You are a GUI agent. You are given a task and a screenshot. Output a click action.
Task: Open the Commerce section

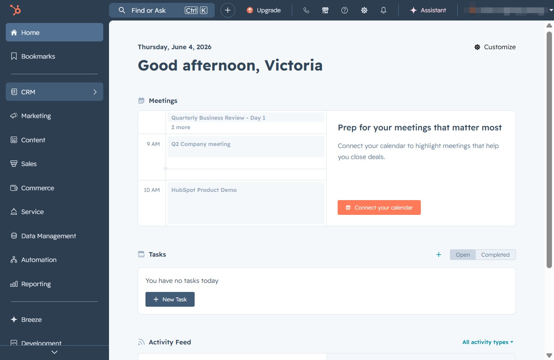pos(54,188)
